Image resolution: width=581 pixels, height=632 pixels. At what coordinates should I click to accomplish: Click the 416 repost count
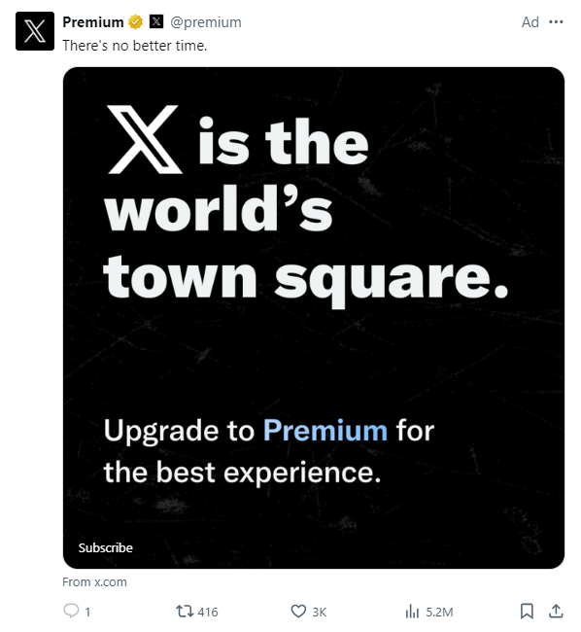208,612
